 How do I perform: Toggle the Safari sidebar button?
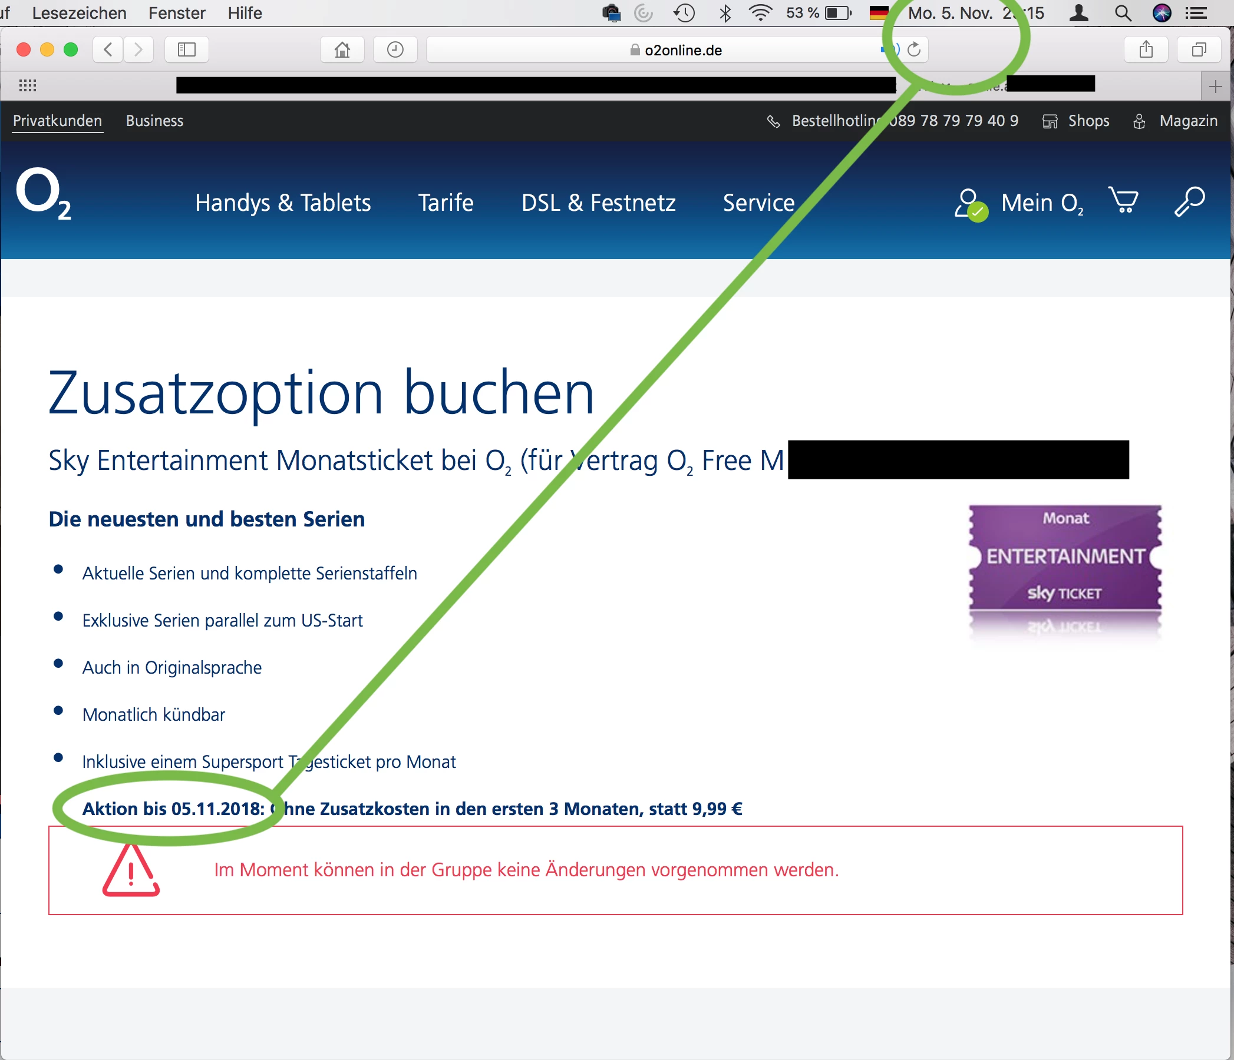click(x=186, y=49)
